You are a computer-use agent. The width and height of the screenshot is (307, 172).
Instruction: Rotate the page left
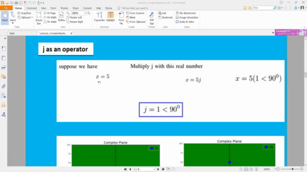pyautogui.click(x=74, y=17)
